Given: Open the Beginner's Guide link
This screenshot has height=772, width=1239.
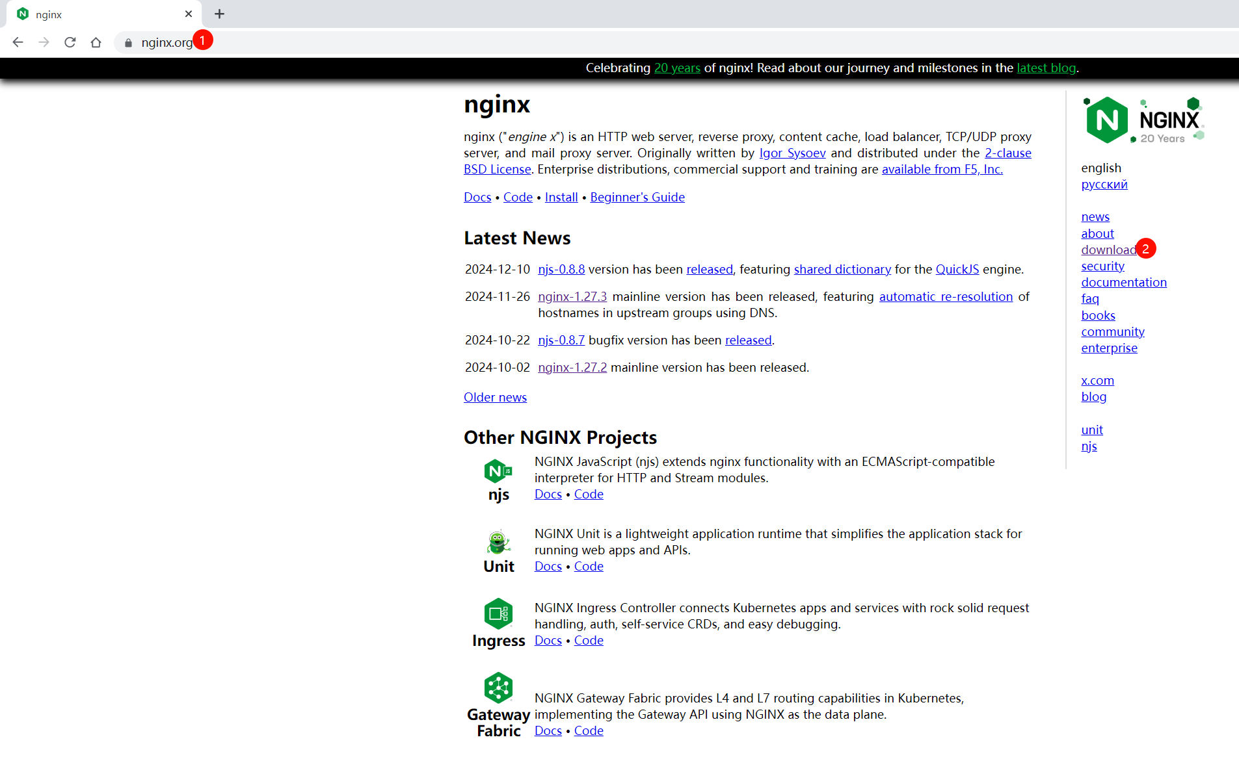Looking at the screenshot, I should (637, 197).
